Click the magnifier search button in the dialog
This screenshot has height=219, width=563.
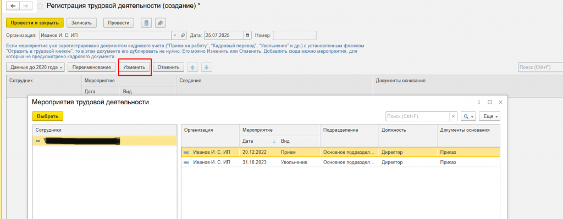pos(468,116)
